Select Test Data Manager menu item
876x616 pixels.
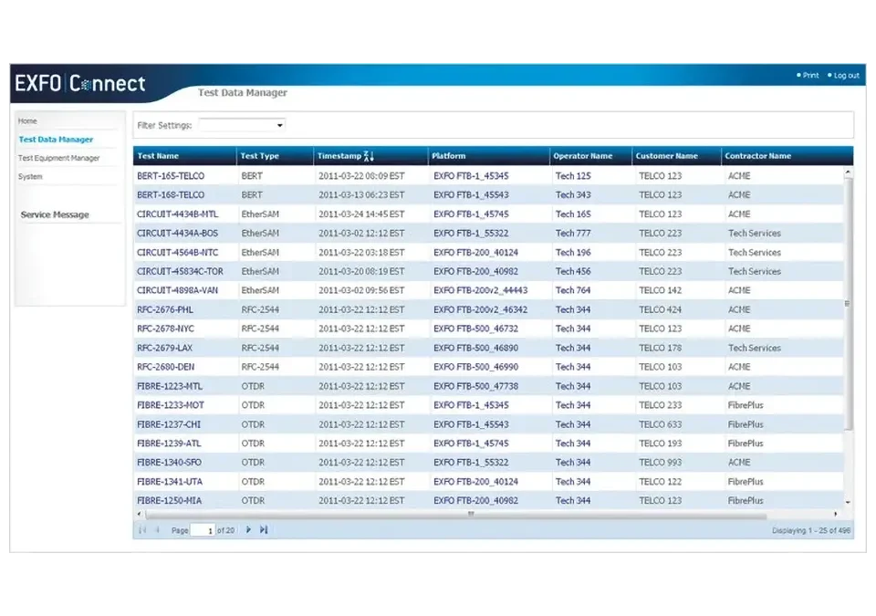pos(56,140)
